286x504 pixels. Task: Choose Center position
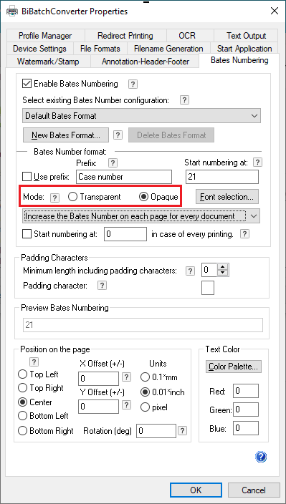pos(22,402)
